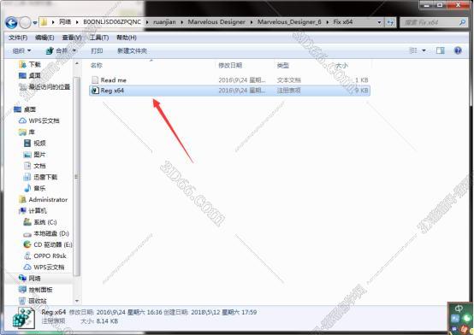Open the view options dropdown arrow
The image size is (474, 335).
point(424,50)
